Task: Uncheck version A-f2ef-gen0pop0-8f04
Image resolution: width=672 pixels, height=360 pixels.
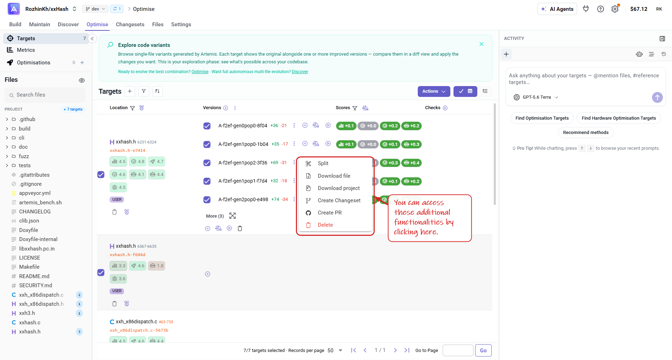Action: [x=207, y=126]
